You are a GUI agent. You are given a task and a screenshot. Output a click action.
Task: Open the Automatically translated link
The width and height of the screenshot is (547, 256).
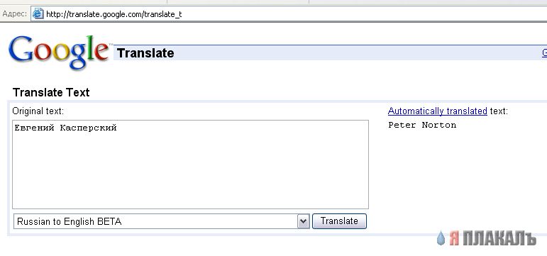438,111
